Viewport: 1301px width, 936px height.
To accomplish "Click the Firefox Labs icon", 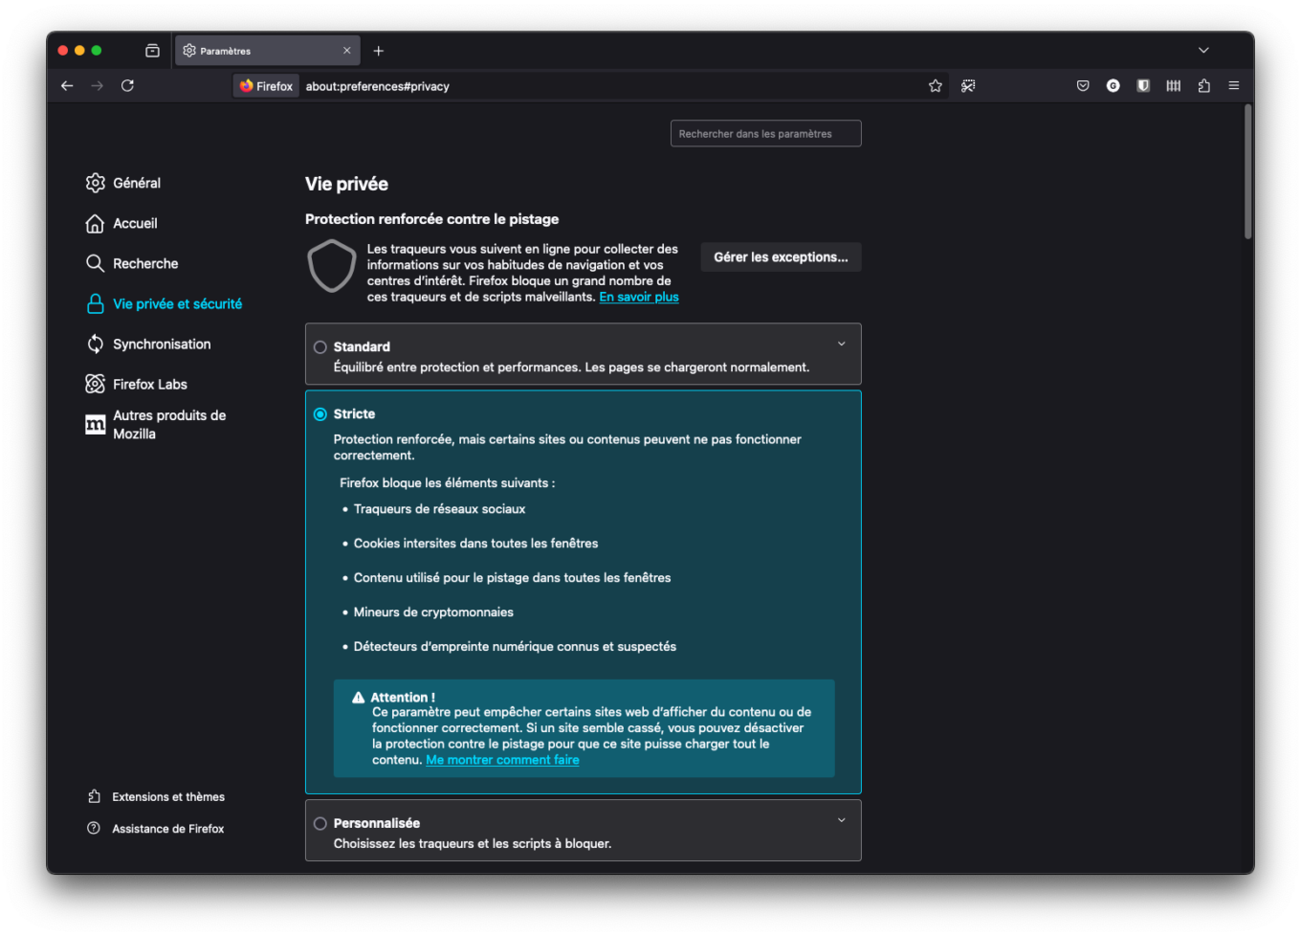I will tap(95, 384).
